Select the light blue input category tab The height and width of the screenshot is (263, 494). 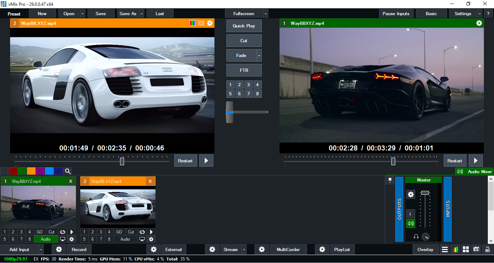49,171
